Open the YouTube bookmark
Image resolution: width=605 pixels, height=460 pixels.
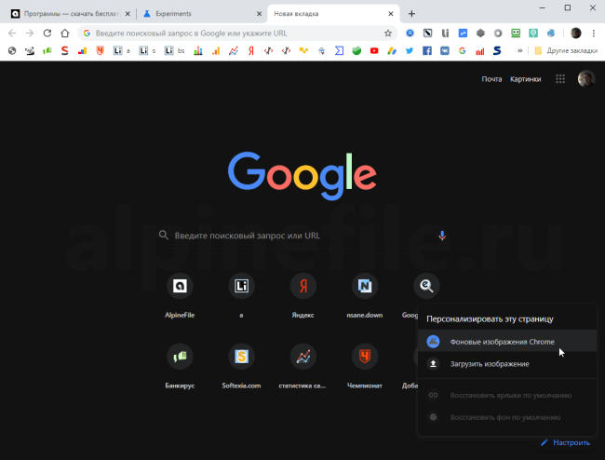[x=374, y=50]
